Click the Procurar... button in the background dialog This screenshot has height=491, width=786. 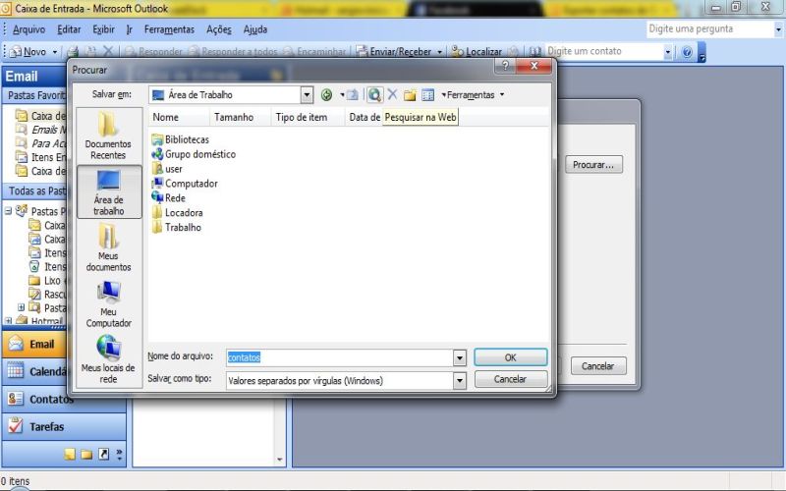tap(593, 165)
